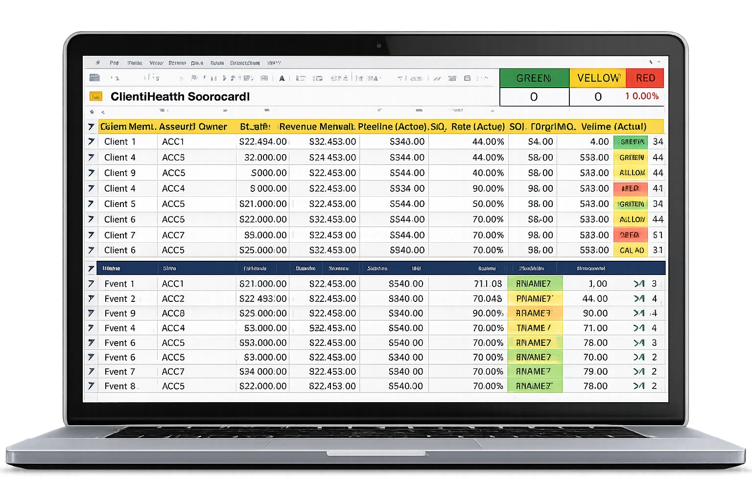
Task: Open the Pad menu in the menu bar
Action: click(x=114, y=63)
